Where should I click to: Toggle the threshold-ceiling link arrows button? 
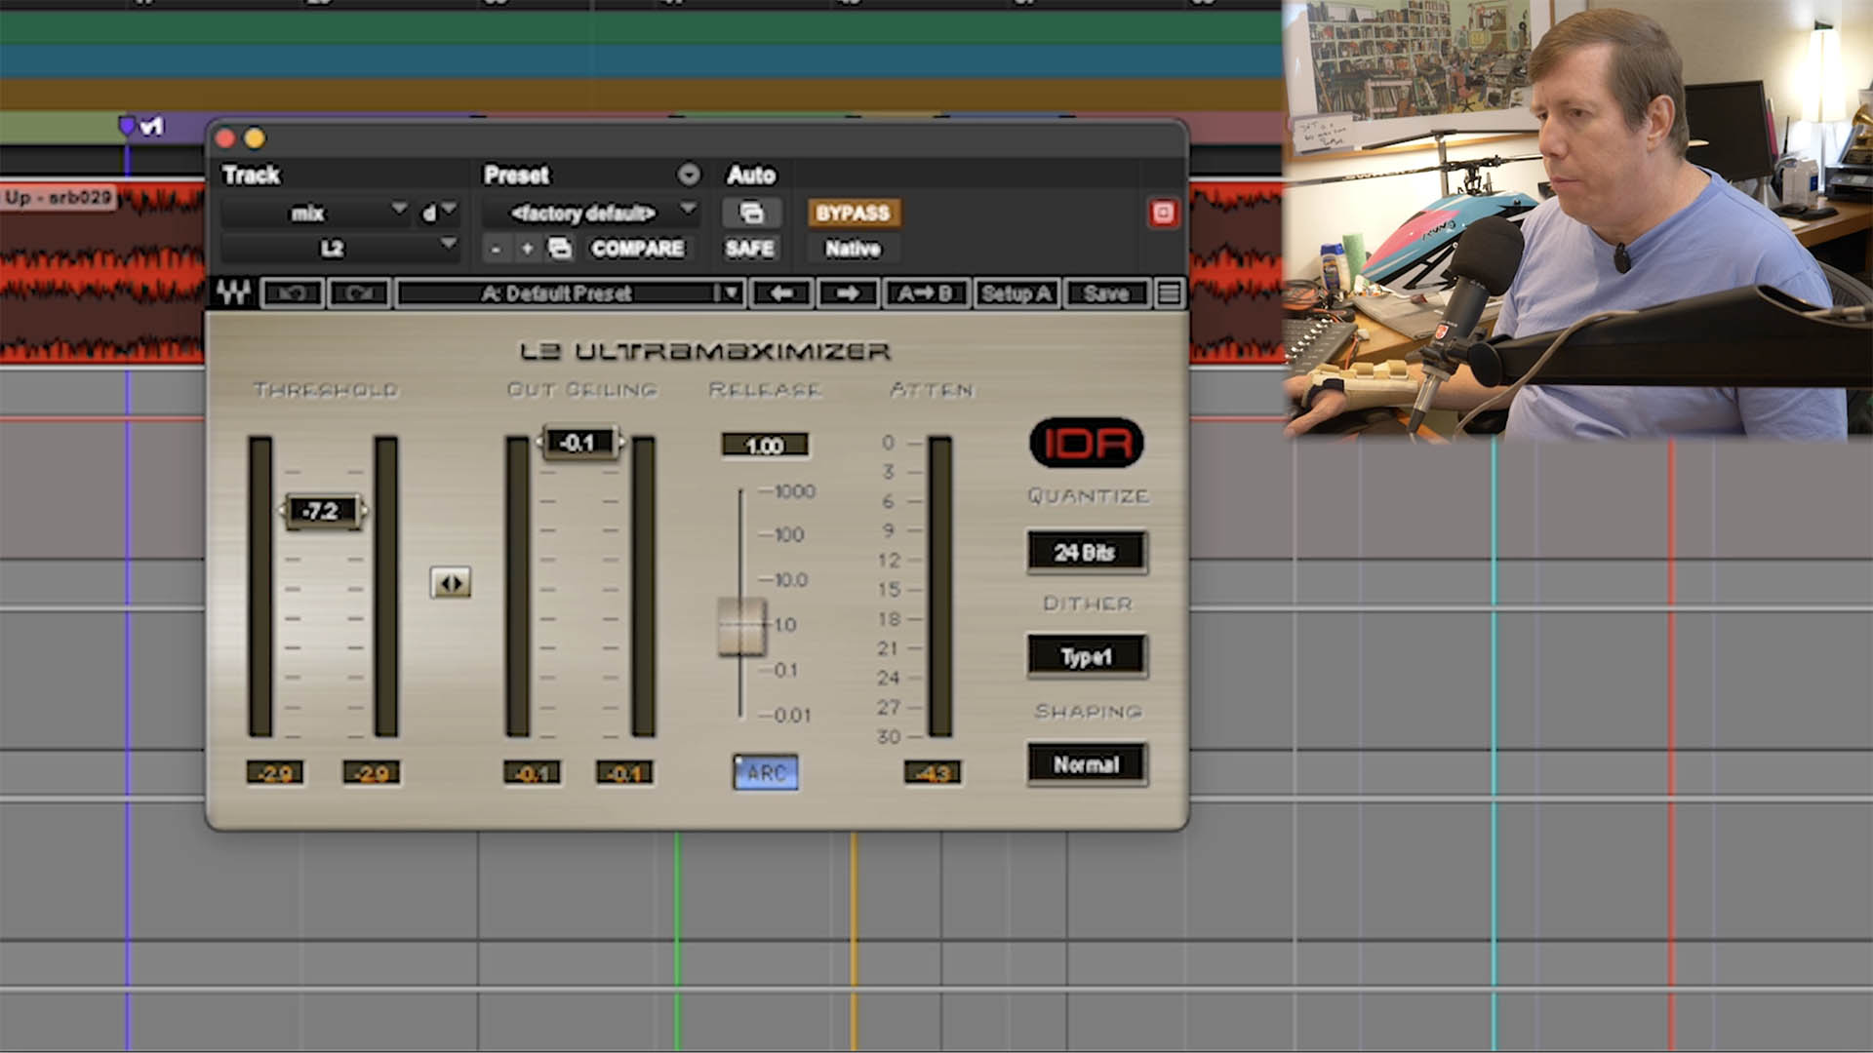click(451, 583)
